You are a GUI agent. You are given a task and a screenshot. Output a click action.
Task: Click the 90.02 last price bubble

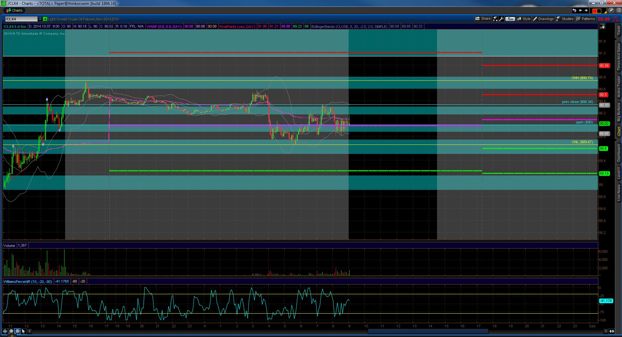pos(604,123)
